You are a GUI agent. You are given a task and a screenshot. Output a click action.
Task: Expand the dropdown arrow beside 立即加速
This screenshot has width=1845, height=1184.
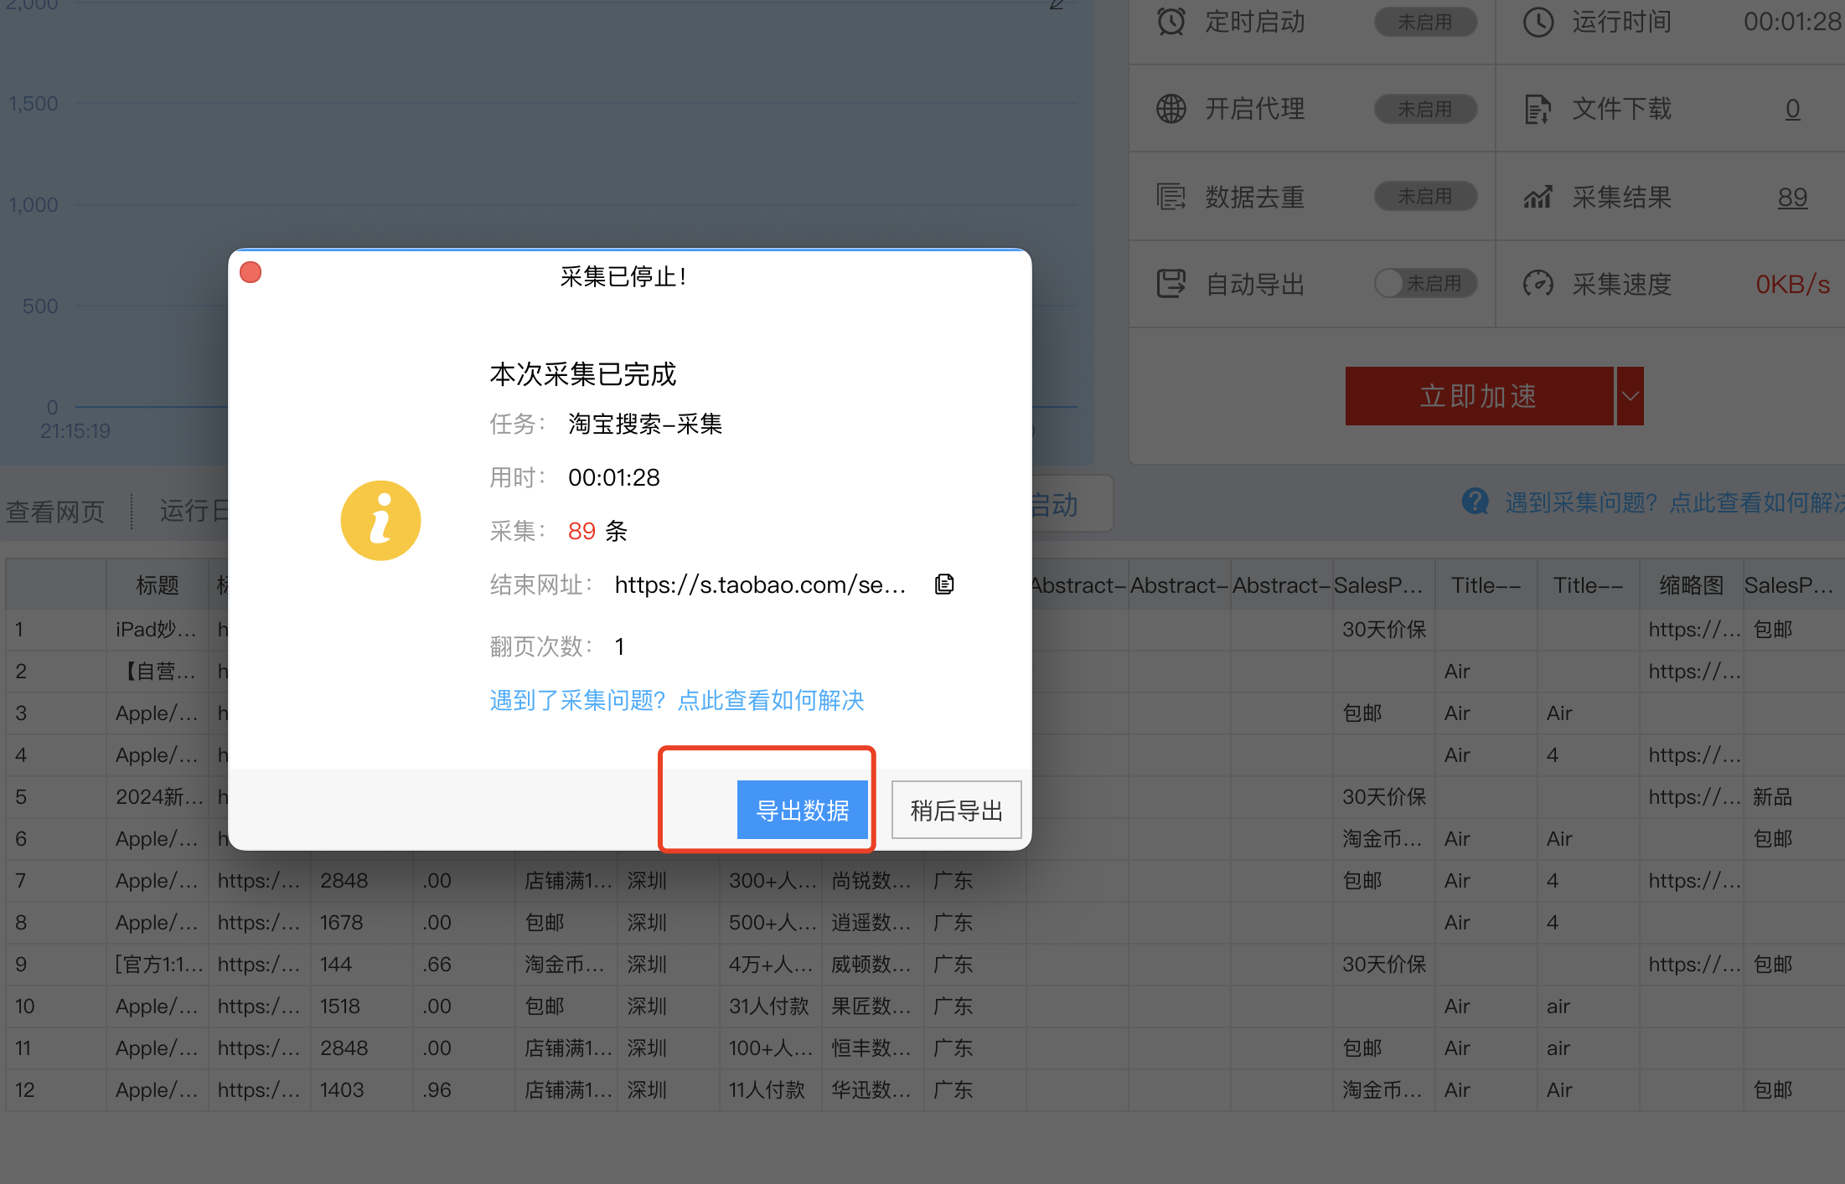click(1630, 396)
